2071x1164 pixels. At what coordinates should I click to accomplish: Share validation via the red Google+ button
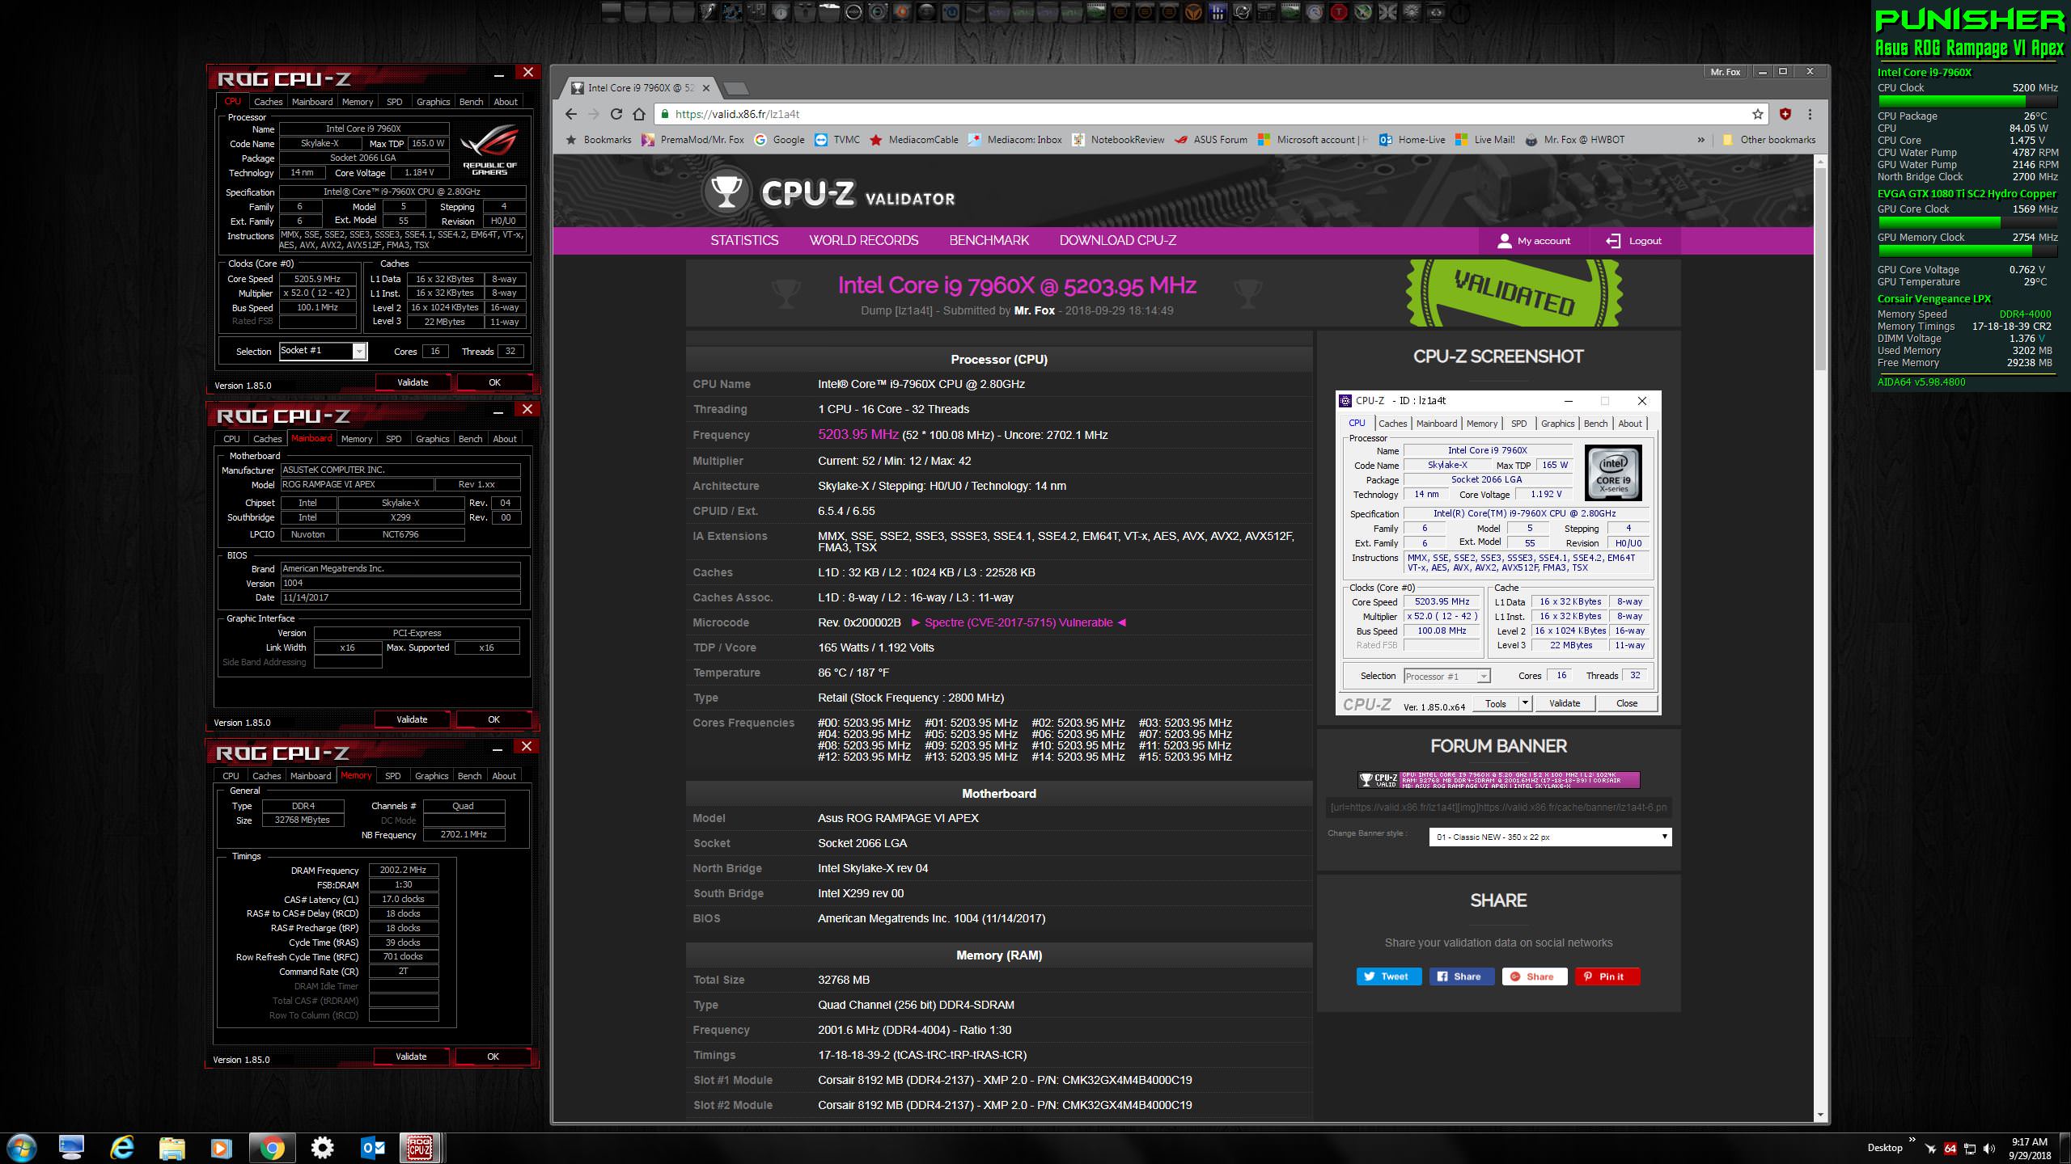[1534, 976]
